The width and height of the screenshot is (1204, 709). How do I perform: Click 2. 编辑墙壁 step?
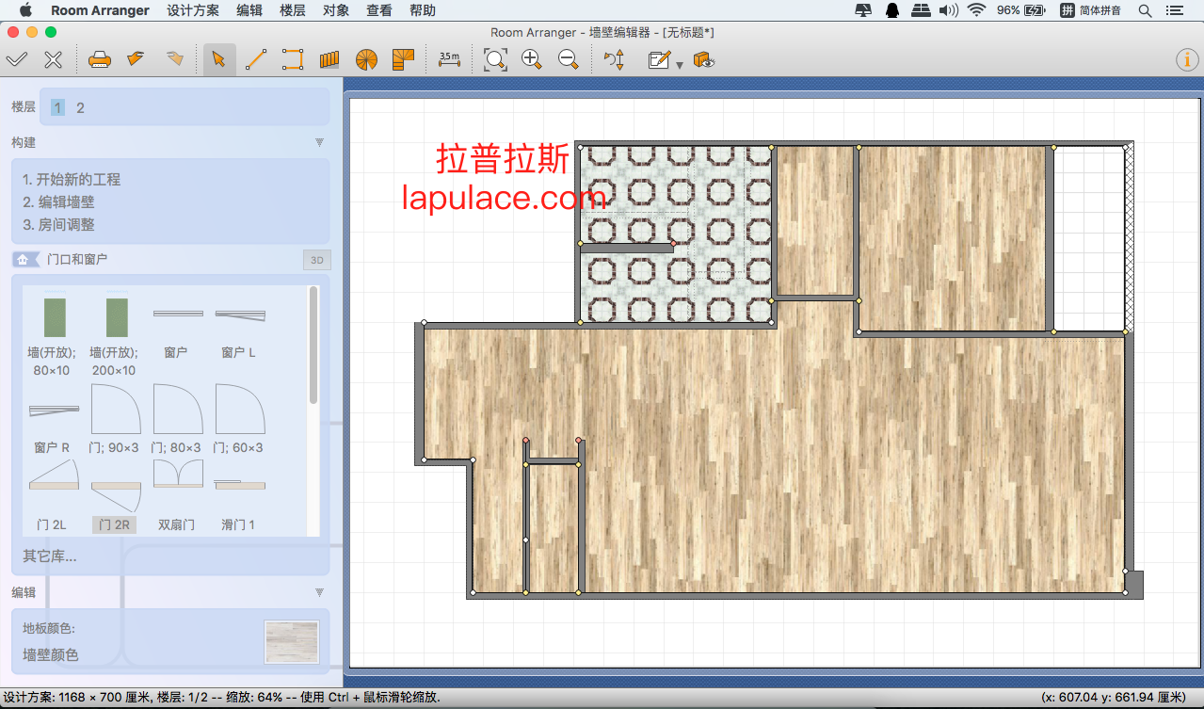click(58, 201)
